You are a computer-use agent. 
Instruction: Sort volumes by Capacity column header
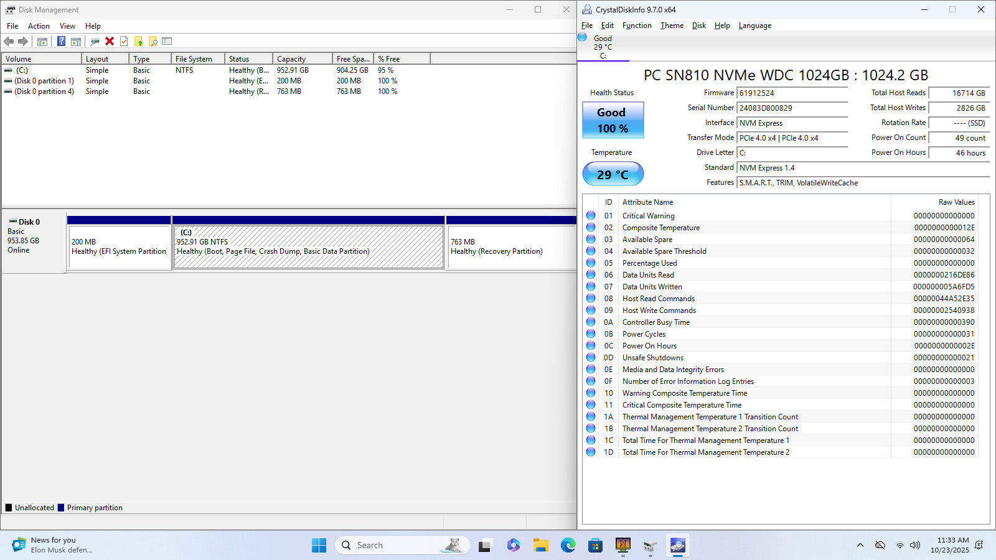tap(303, 58)
